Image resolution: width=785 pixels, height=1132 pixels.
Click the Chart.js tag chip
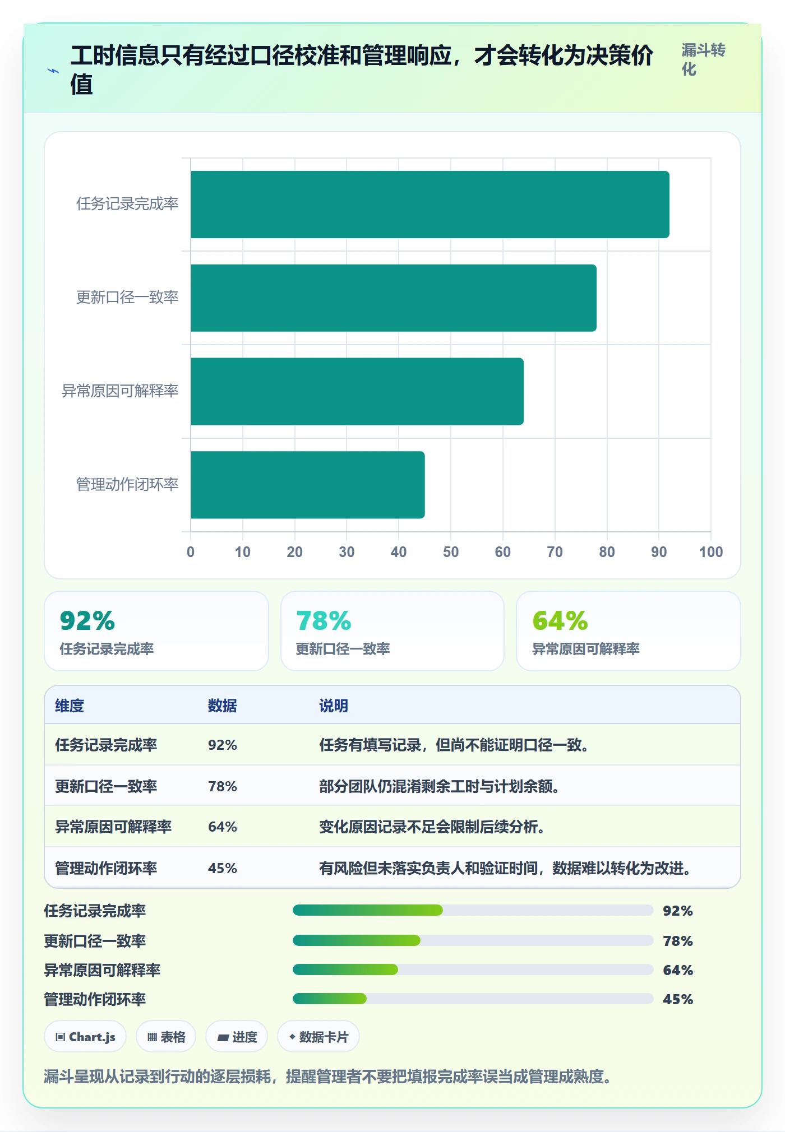[x=85, y=1037]
